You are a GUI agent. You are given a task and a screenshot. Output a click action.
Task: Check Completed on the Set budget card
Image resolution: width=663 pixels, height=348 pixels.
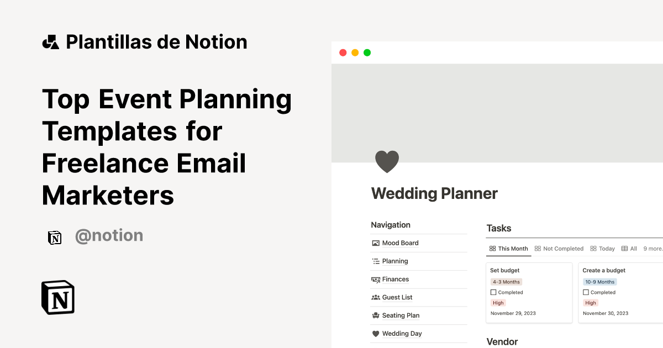493,292
